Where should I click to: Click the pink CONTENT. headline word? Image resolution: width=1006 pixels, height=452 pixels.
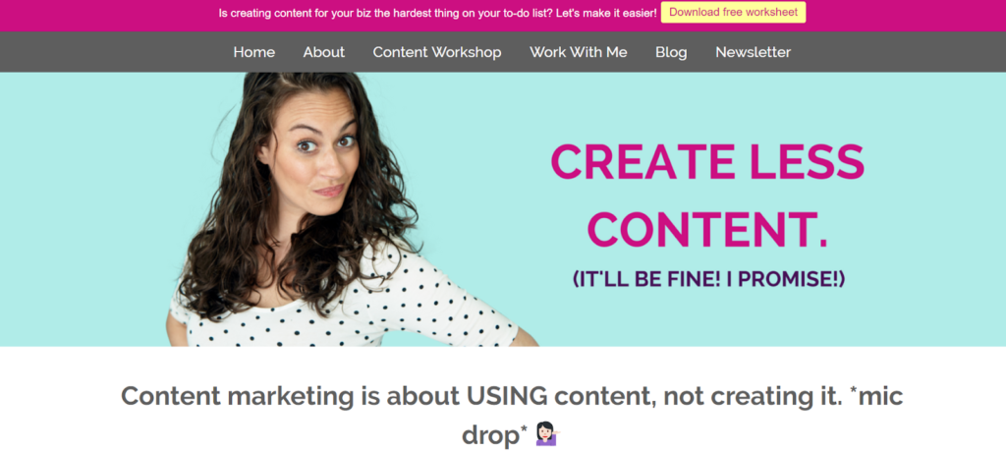point(707,231)
